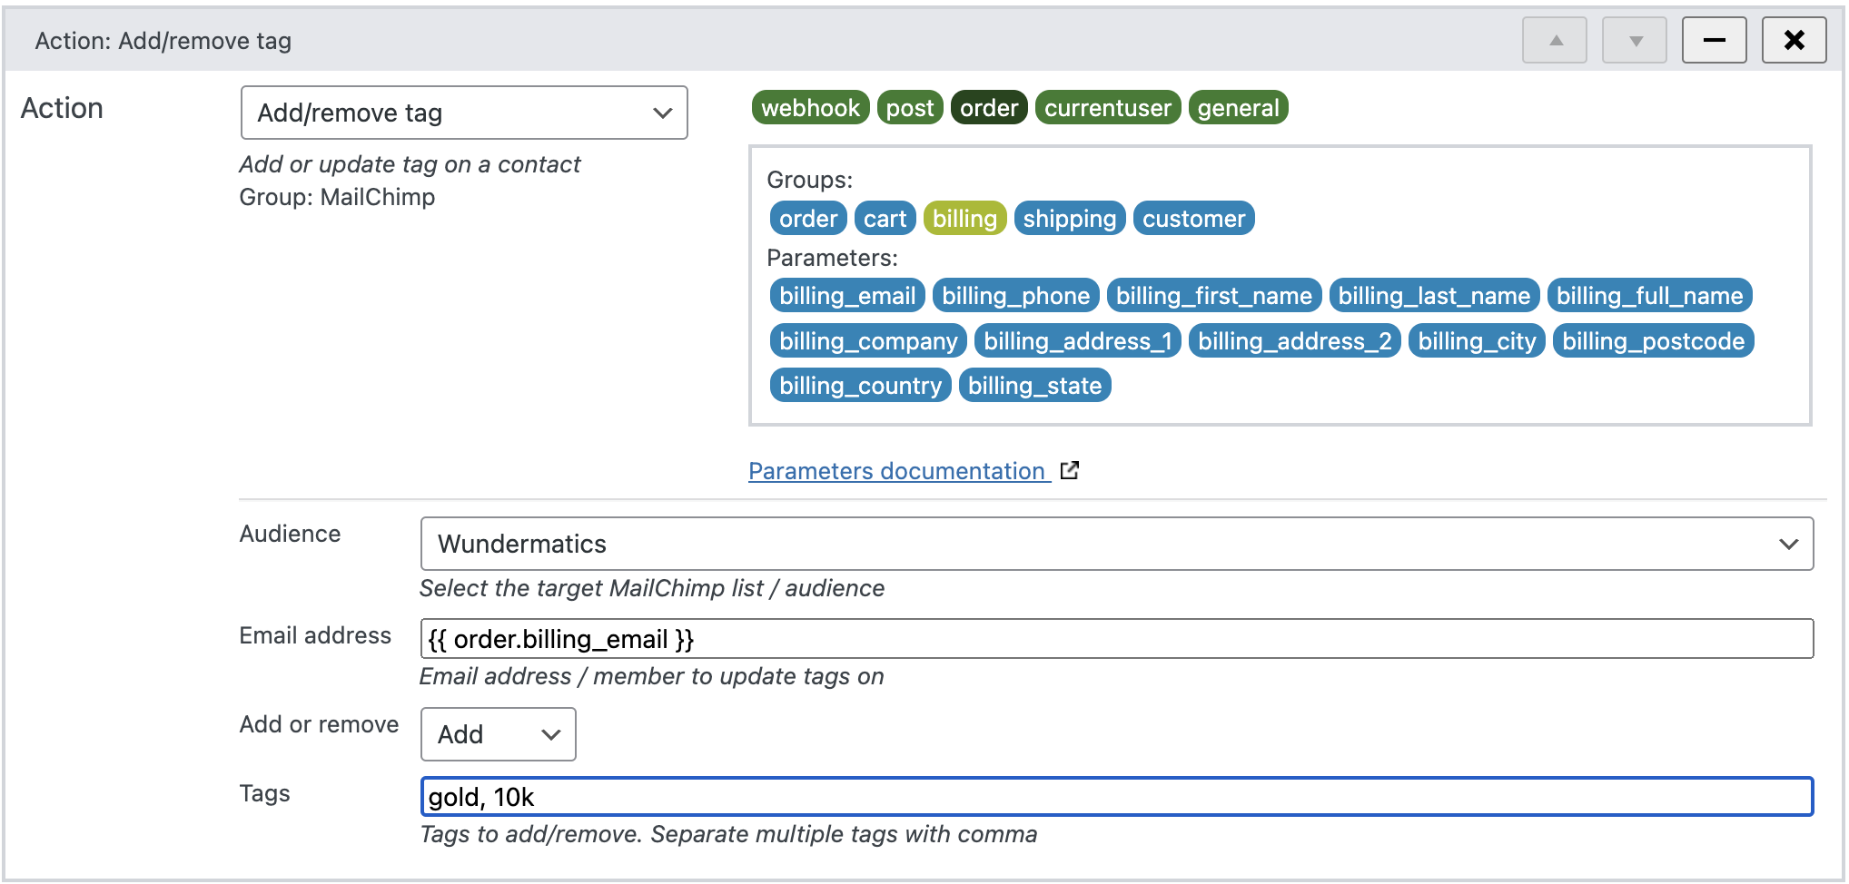Click the external link icon next to Parameters documentation

coord(1070,470)
